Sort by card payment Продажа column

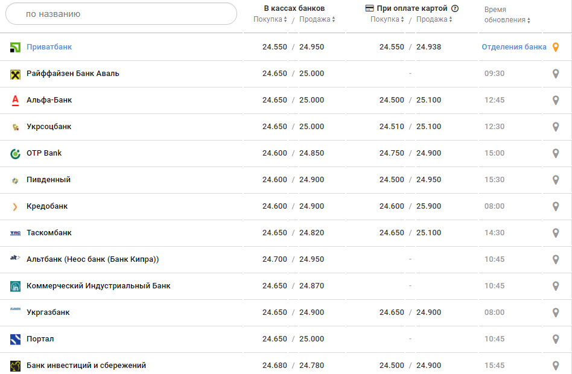pos(434,19)
